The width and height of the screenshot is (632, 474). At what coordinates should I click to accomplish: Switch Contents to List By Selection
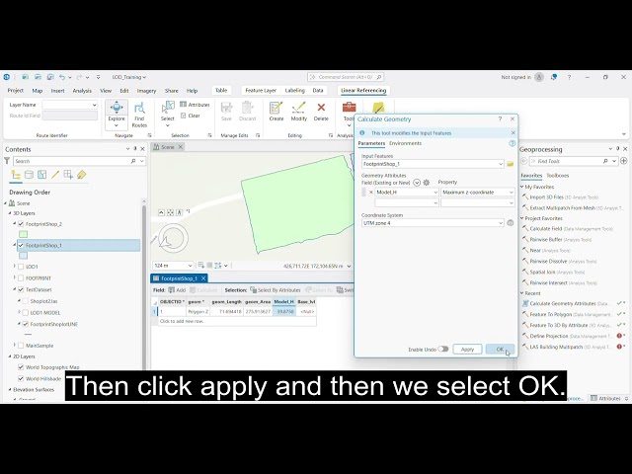coord(41,175)
